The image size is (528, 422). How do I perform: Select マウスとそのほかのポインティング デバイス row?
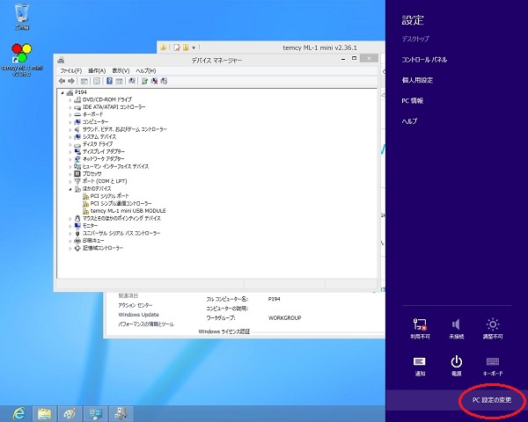pyautogui.click(x=117, y=218)
